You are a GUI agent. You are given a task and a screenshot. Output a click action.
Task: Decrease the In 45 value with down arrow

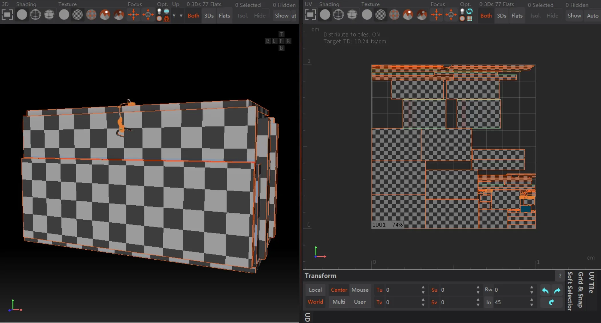pos(531,305)
